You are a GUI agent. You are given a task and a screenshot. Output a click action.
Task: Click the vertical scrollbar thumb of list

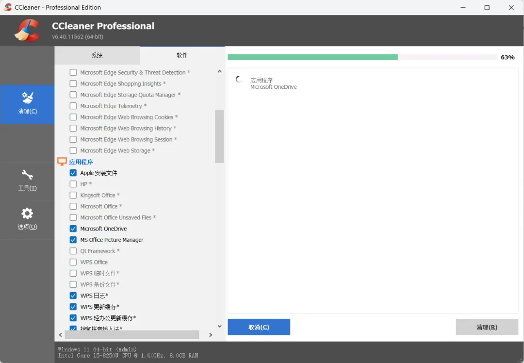pyautogui.click(x=219, y=136)
